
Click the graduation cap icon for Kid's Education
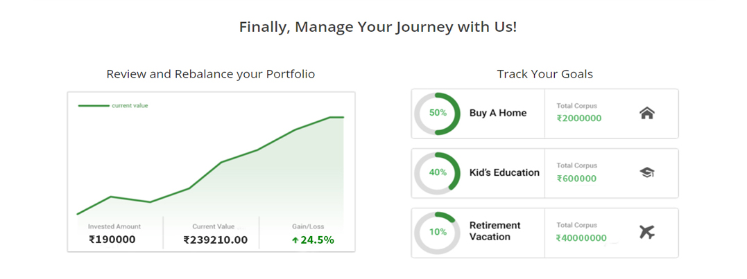[647, 172]
